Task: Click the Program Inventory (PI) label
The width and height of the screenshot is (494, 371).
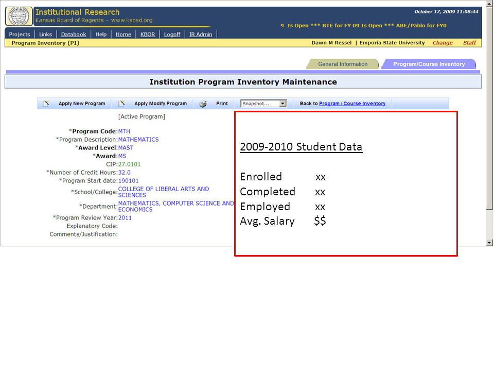Action: pyautogui.click(x=45, y=43)
